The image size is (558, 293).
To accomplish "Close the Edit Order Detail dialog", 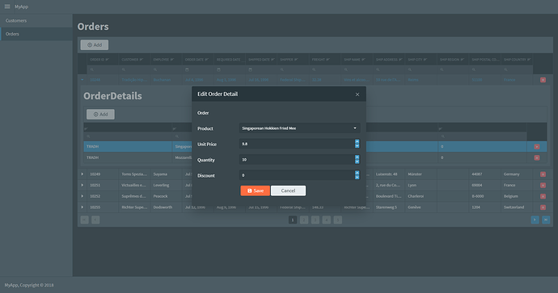I will pyautogui.click(x=357, y=94).
